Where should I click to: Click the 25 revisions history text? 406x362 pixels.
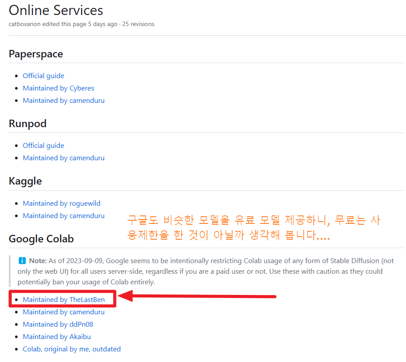pos(138,24)
